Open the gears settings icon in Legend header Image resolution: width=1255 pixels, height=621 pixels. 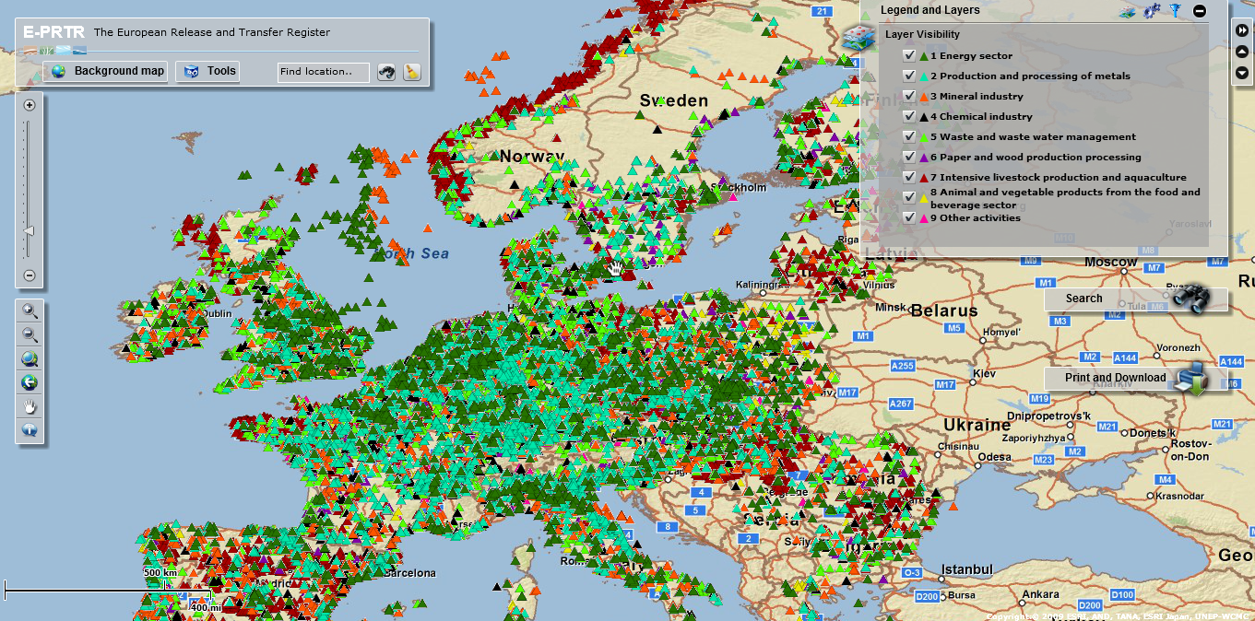coord(1152,11)
